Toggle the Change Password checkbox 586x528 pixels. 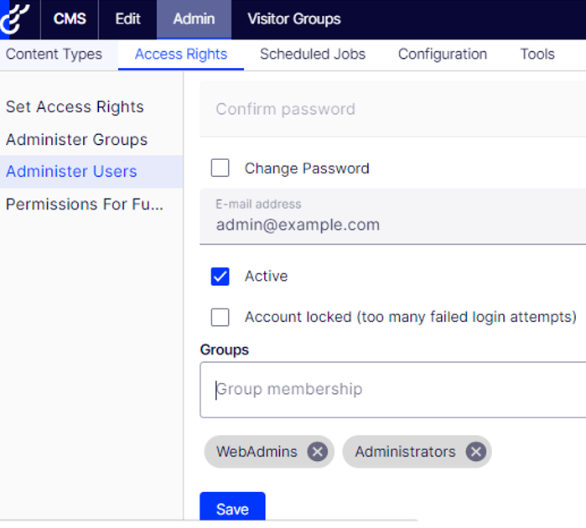220,168
